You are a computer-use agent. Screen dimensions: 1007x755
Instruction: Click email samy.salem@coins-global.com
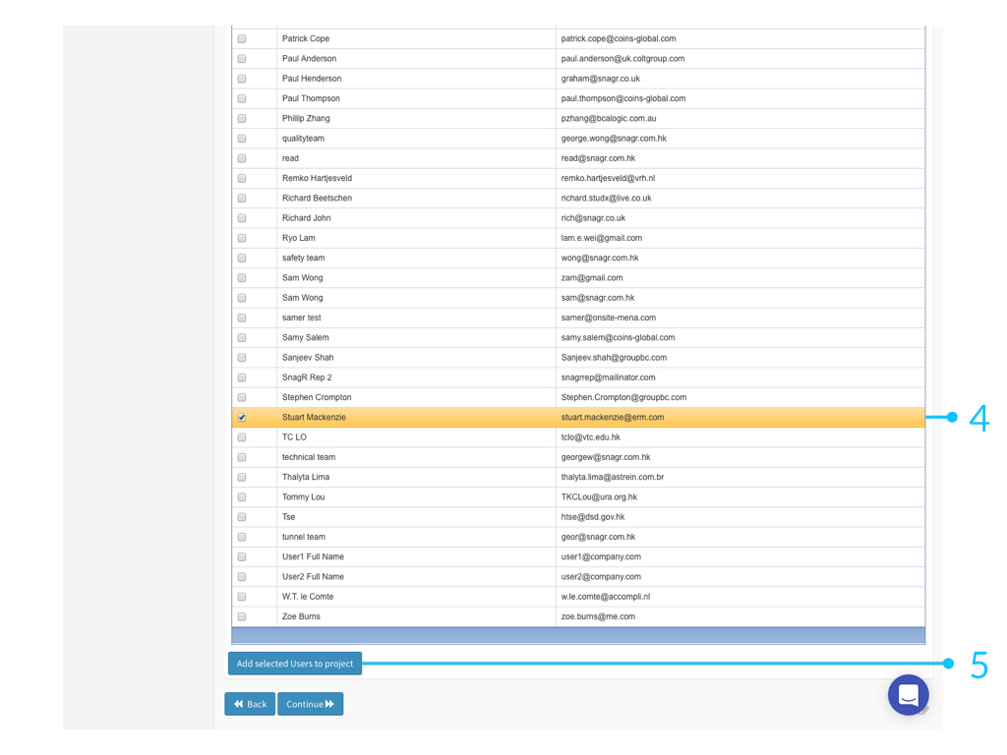point(618,337)
